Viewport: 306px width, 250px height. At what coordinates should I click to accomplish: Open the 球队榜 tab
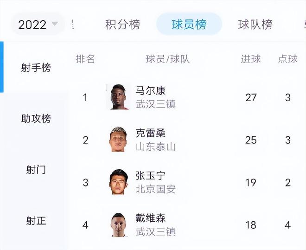point(255,24)
